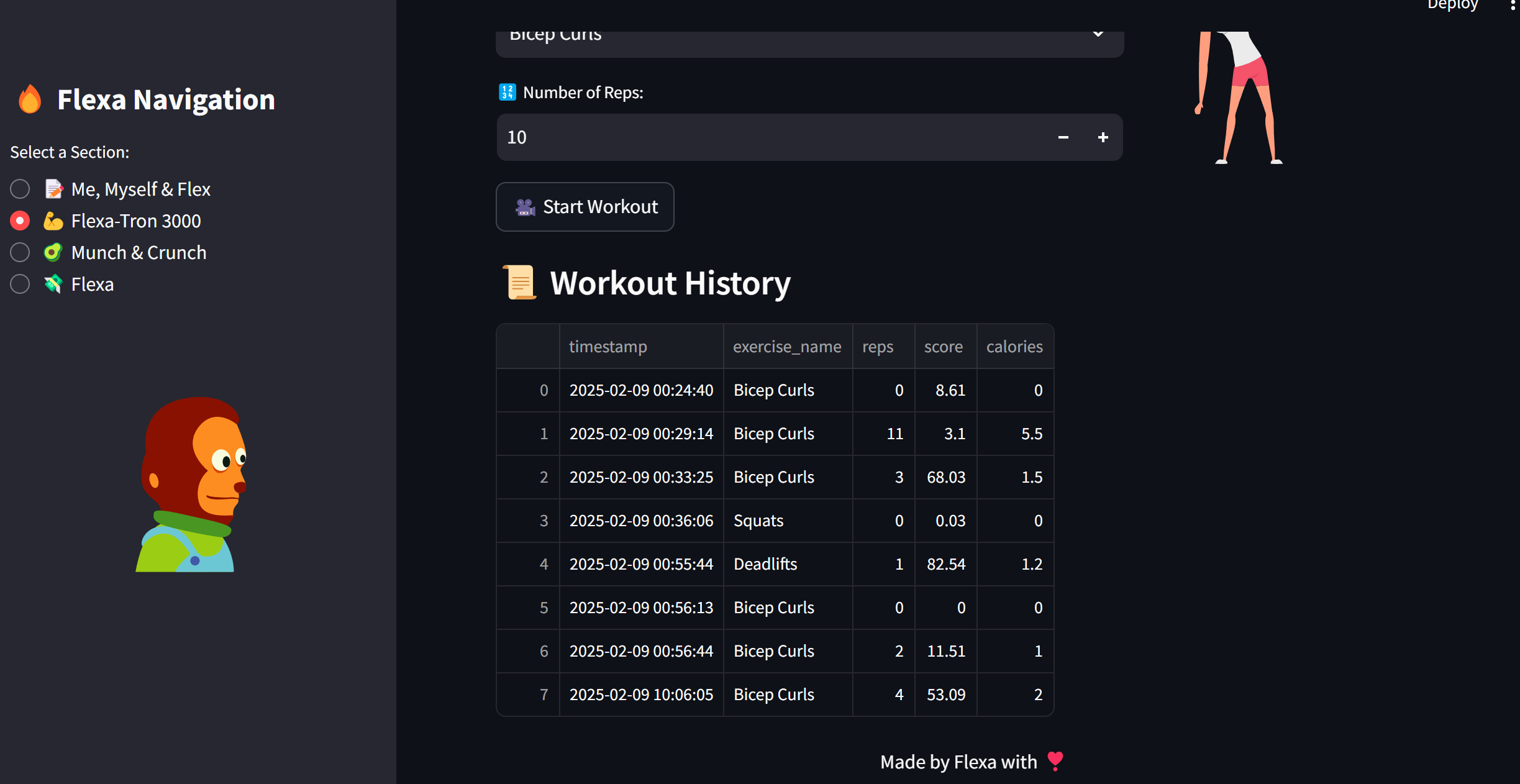
Task: Click the calories column header
Action: click(1014, 347)
